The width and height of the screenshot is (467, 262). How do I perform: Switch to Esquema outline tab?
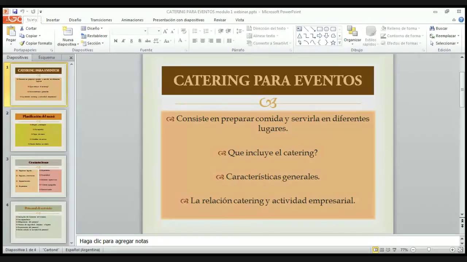47,57
